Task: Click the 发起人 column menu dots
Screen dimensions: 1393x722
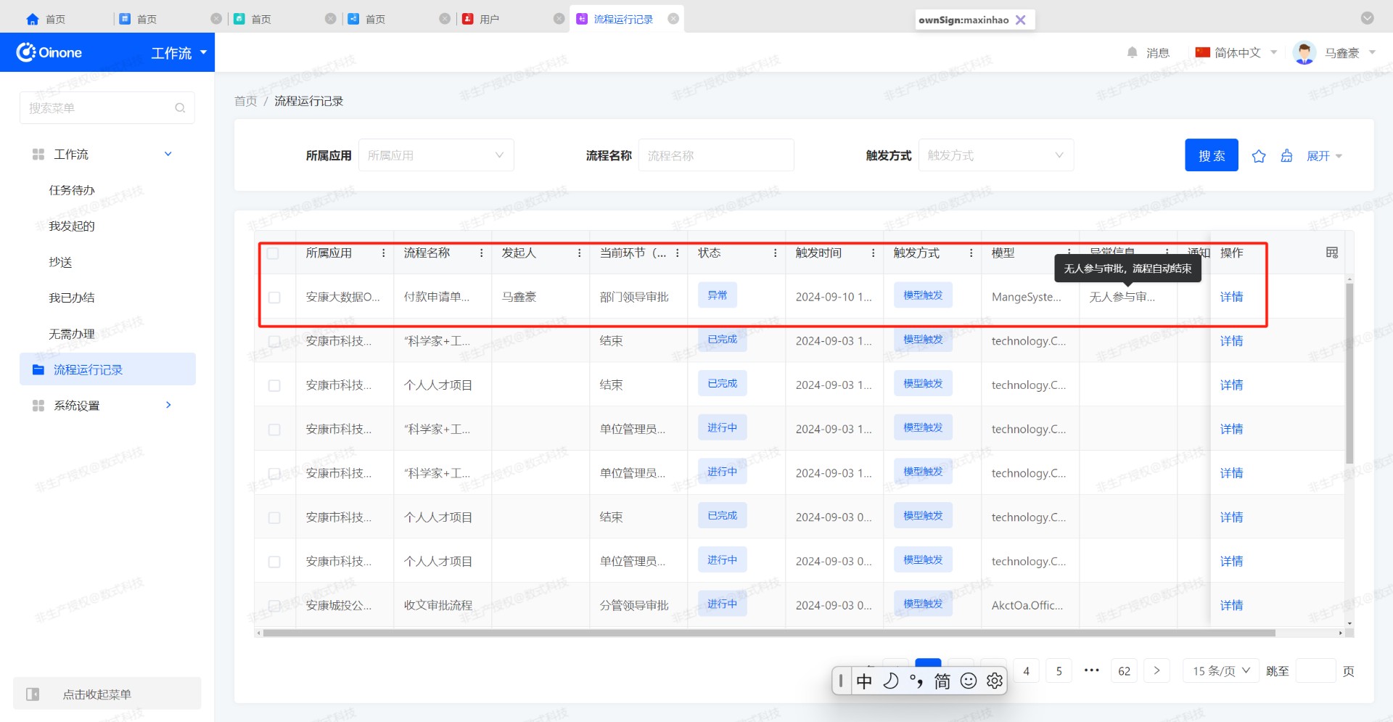Action: pyautogui.click(x=580, y=253)
